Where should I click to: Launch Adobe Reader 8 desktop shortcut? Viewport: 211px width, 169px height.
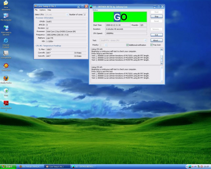tap(6, 106)
